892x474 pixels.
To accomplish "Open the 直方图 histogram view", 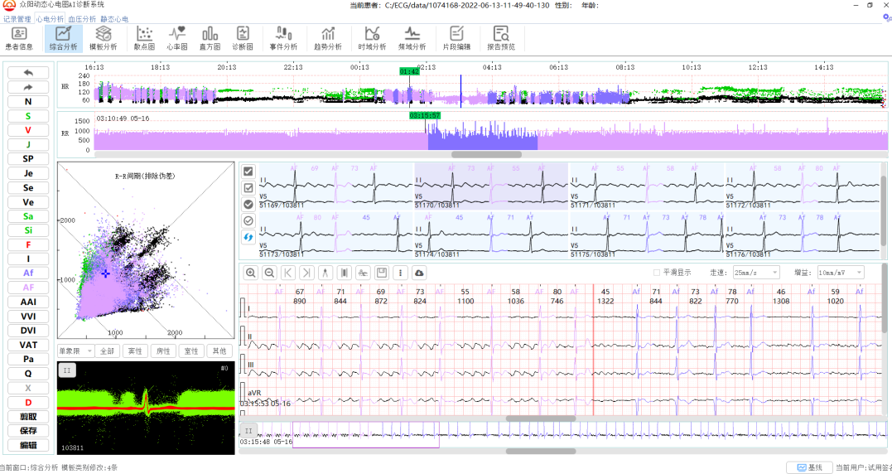I will [210, 38].
